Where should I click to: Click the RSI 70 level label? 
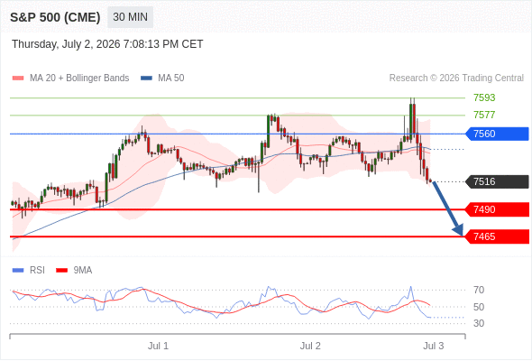(479, 290)
